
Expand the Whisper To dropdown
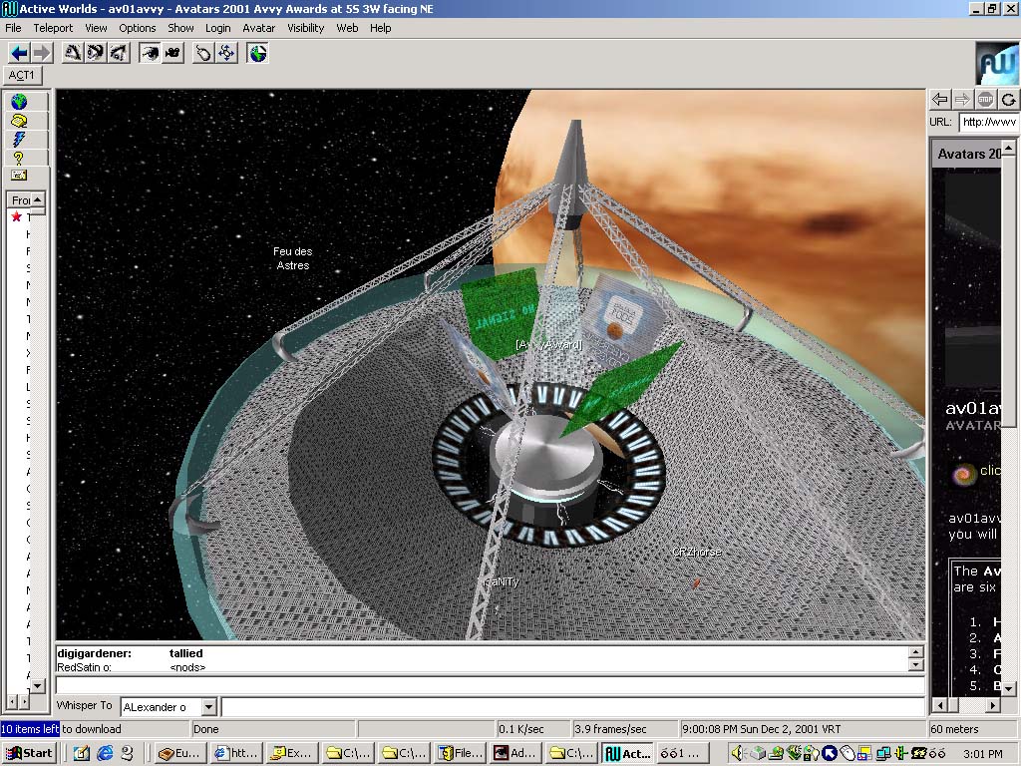tap(208, 707)
